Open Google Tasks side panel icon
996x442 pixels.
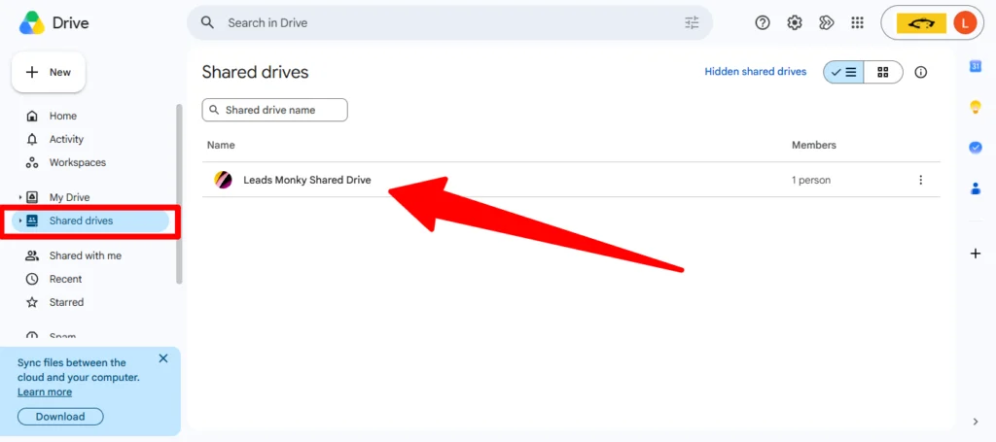[x=976, y=147]
